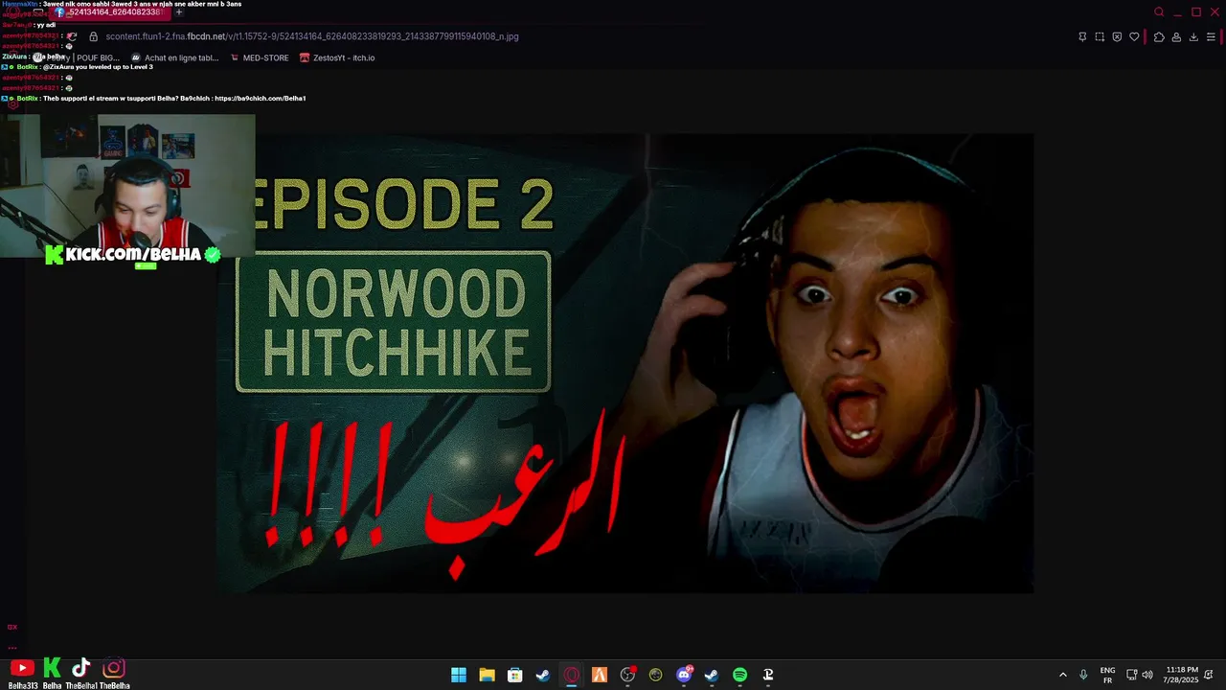Open the OBS Studio taskbar icon with red dot

click(x=627, y=675)
